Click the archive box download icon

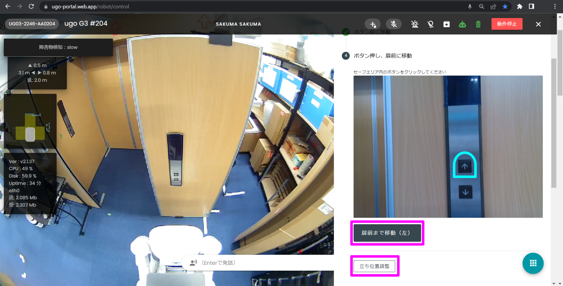(446, 24)
